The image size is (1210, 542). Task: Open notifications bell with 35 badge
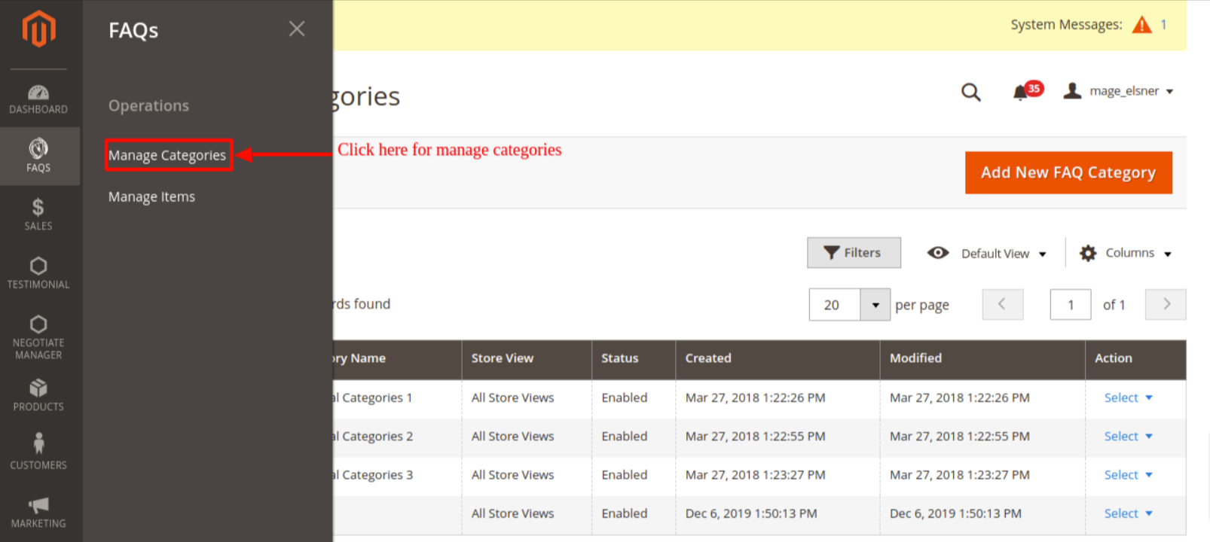1022,92
